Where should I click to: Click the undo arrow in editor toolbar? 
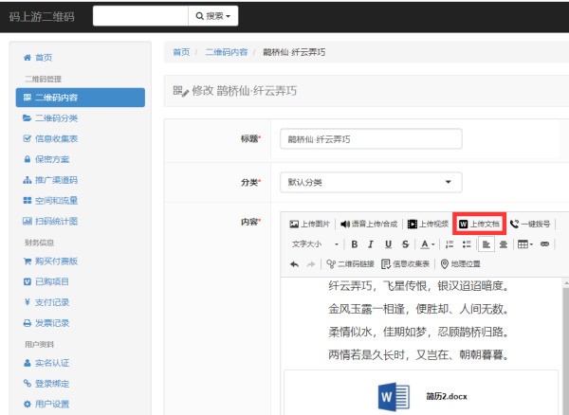[295, 263]
